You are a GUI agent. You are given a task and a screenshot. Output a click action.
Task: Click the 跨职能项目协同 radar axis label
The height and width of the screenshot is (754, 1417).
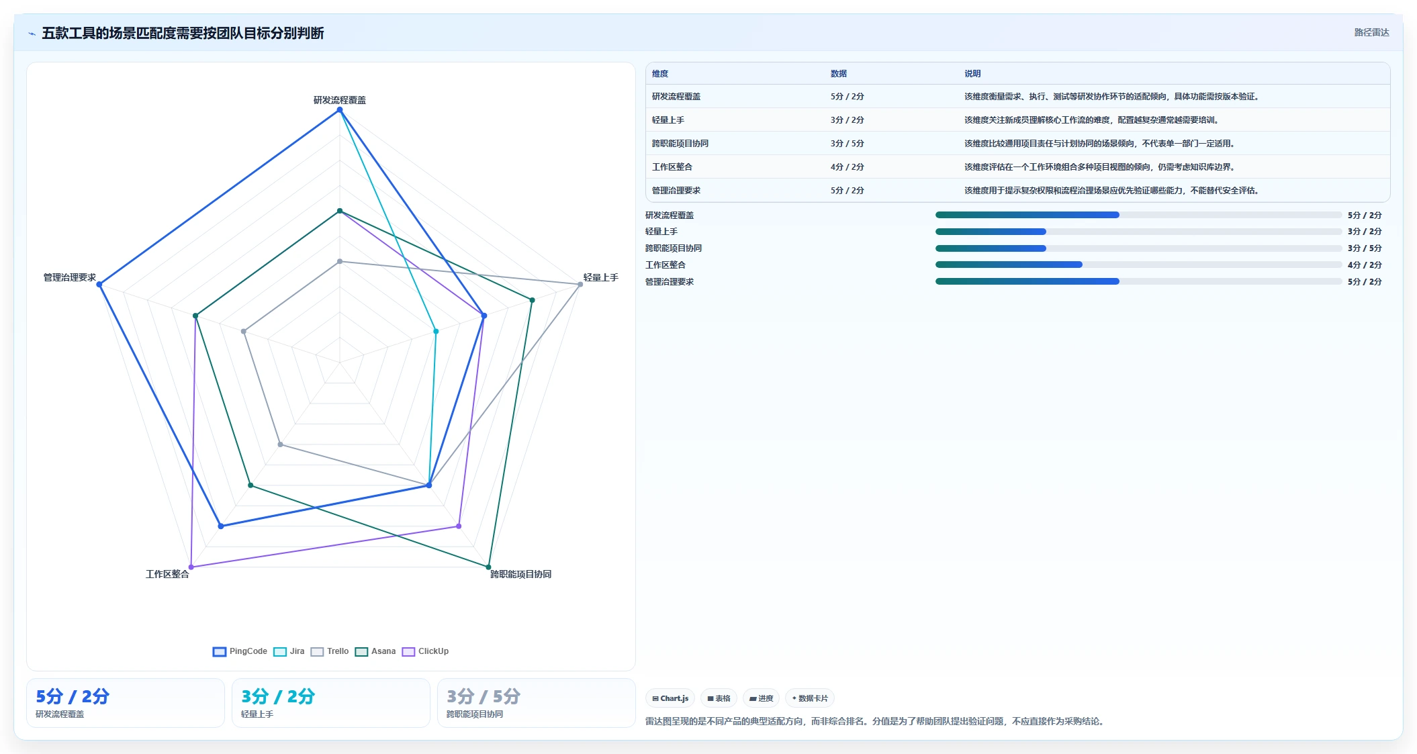(x=520, y=574)
